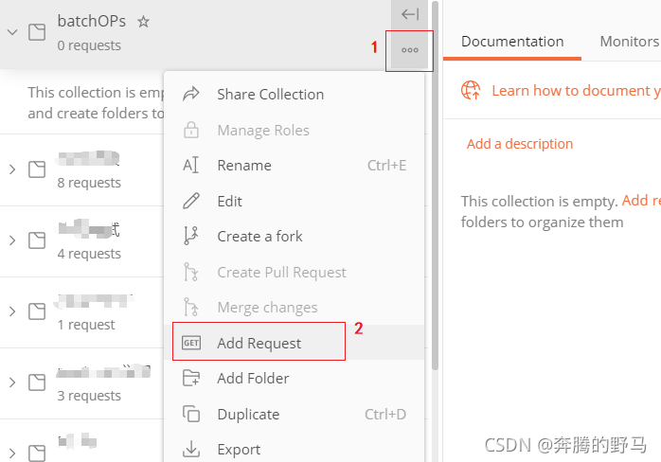Click the Duplicate copy icon
The height and width of the screenshot is (462, 661).
(x=191, y=414)
